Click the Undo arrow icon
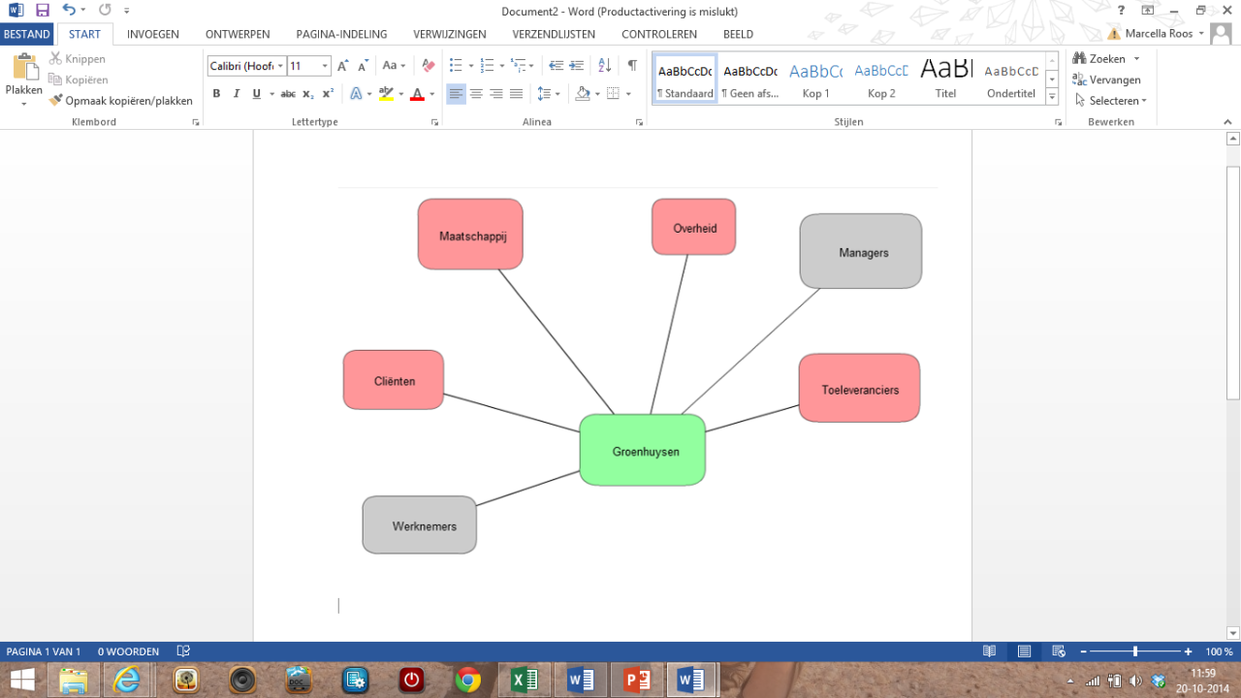This screenshot has width=1241, height=698. [68, 10]
